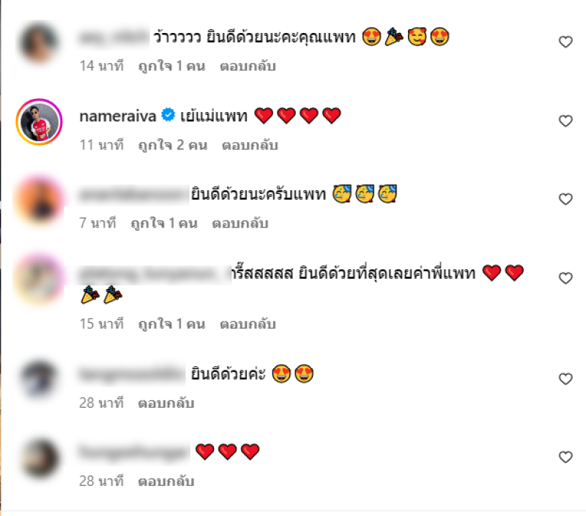The height and width of the screenshot is (516, 586).
Task: View ถูกใจ 1 คน on 14 นาที comment
Action: coord(171,66)
